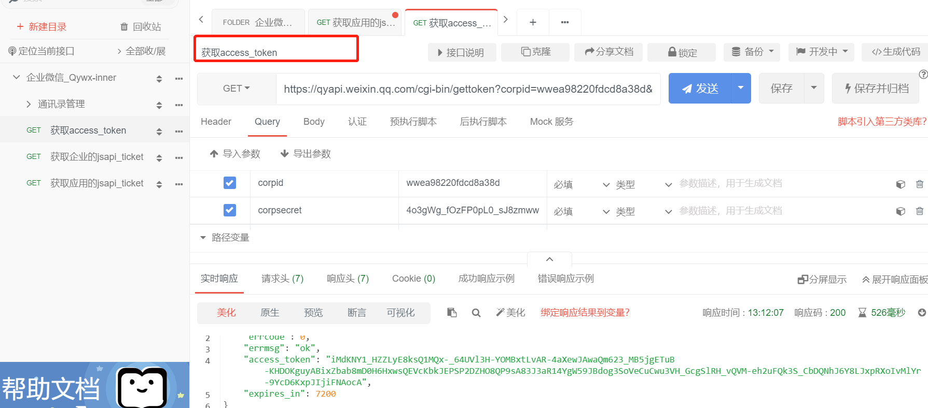This screenshot has height=408, width=928.
Task: Delete the corpid parameter row
Action: pos(920,184)
